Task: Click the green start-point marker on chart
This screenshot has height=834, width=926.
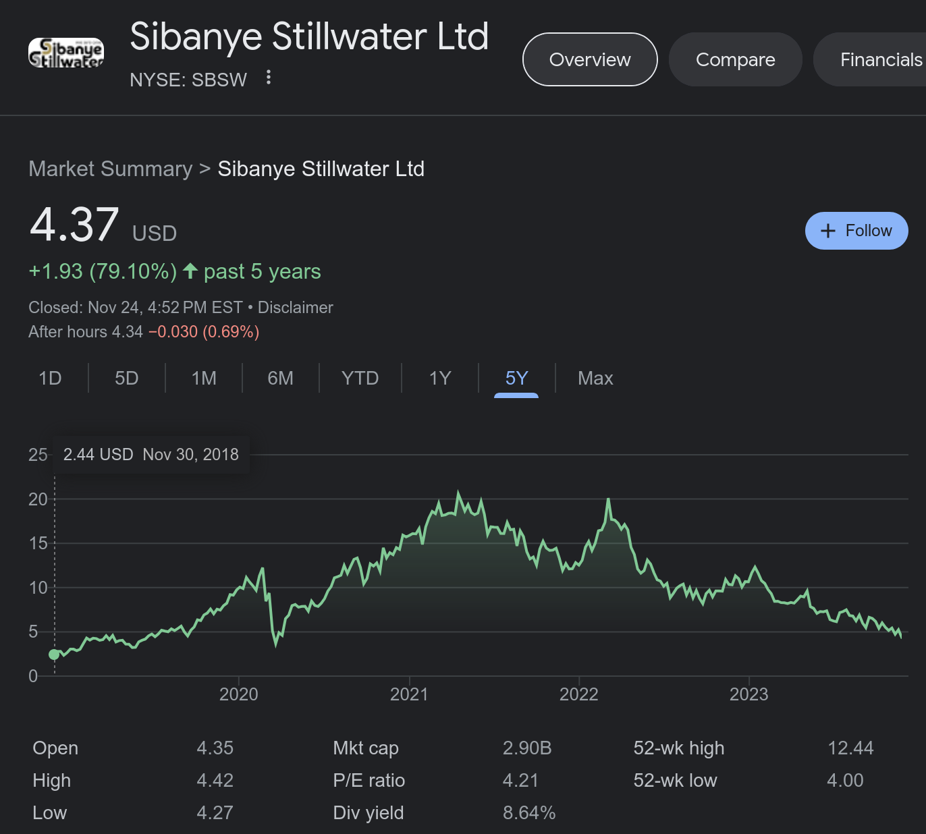Action: click(54, 654)
